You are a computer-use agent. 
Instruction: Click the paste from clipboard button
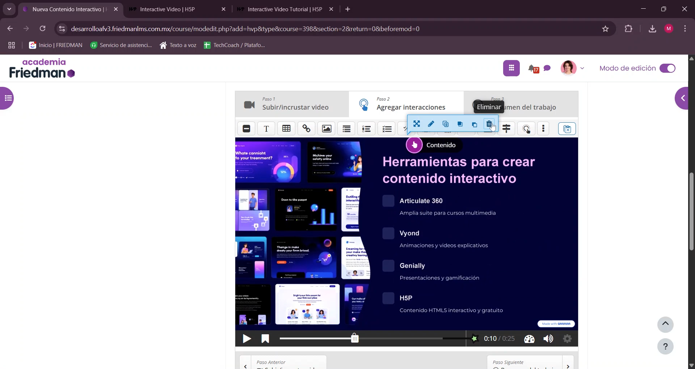click(567, 129)
